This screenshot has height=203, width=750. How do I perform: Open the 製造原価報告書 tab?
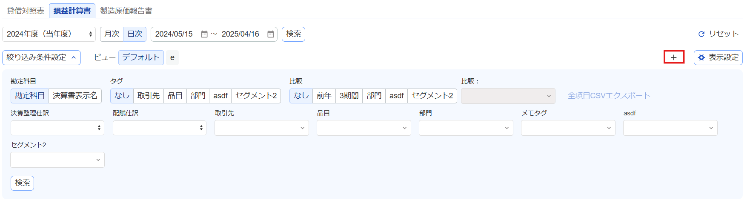coord(126,11)
